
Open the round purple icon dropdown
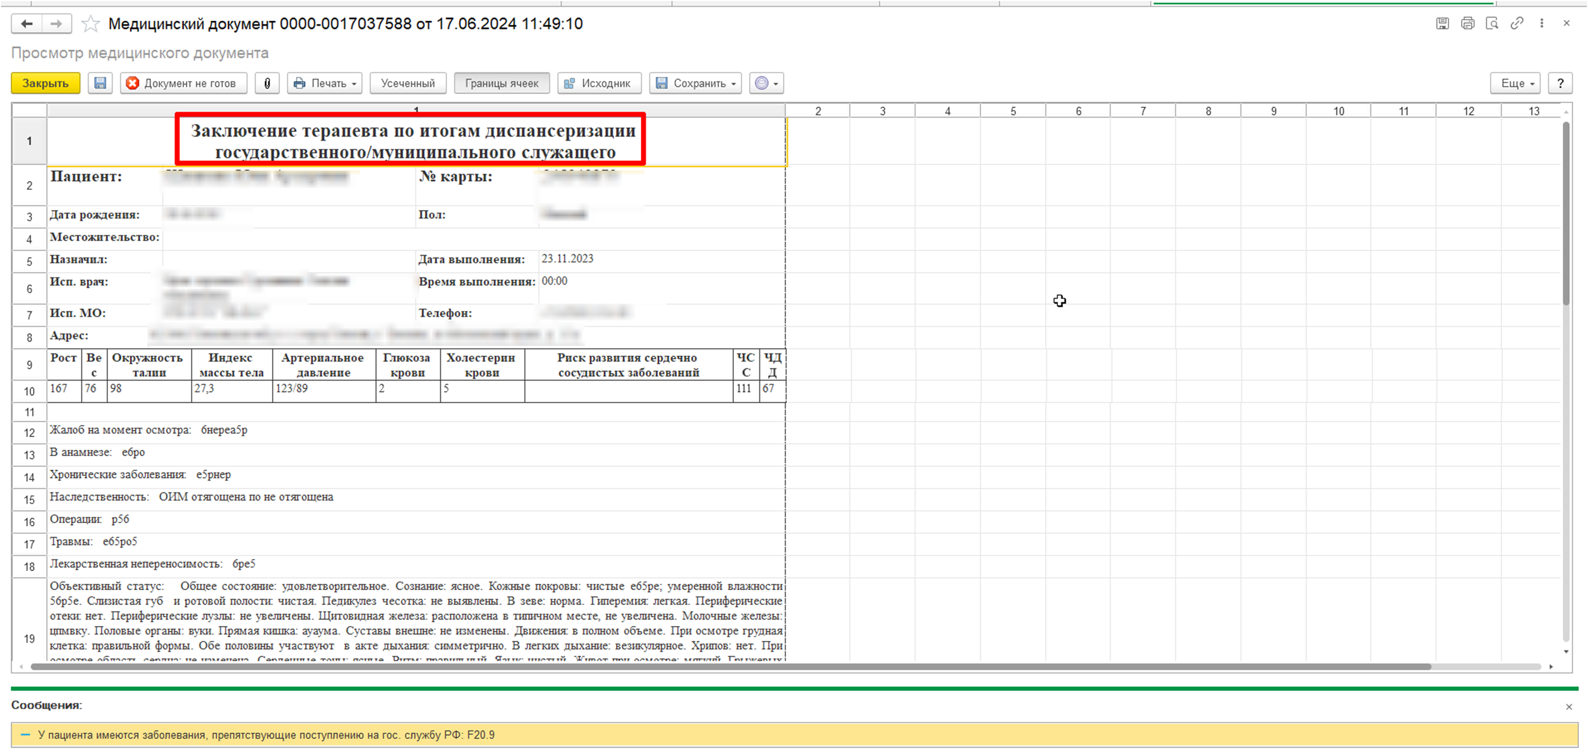[766, 83]
